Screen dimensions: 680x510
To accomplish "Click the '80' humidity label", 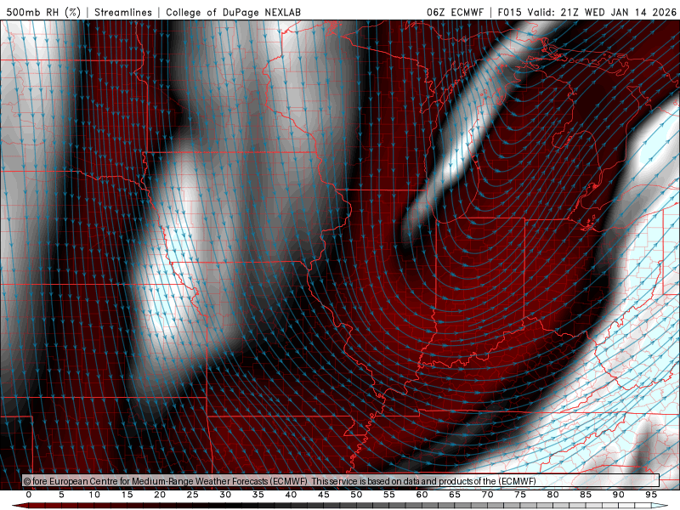I will pos(552,495).
